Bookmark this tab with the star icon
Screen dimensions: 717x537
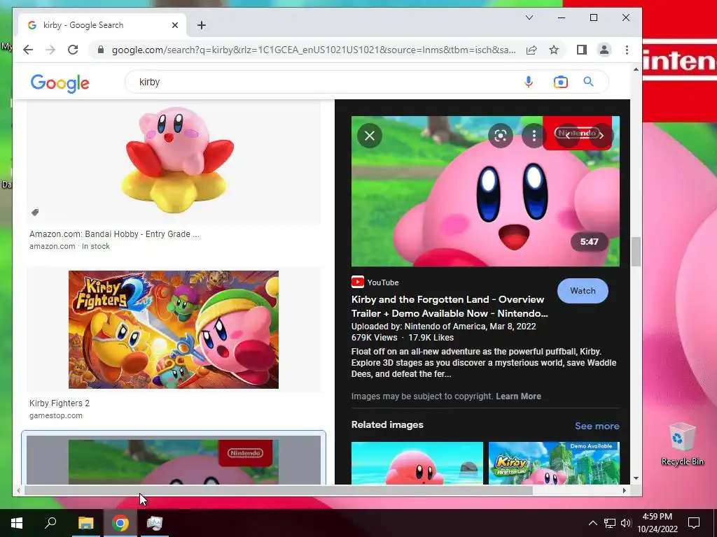click(554, 50)
